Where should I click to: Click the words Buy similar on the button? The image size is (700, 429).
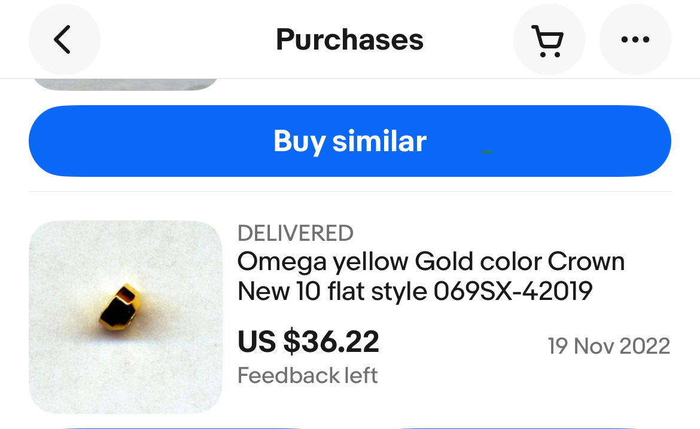click(x=349, y=141)
